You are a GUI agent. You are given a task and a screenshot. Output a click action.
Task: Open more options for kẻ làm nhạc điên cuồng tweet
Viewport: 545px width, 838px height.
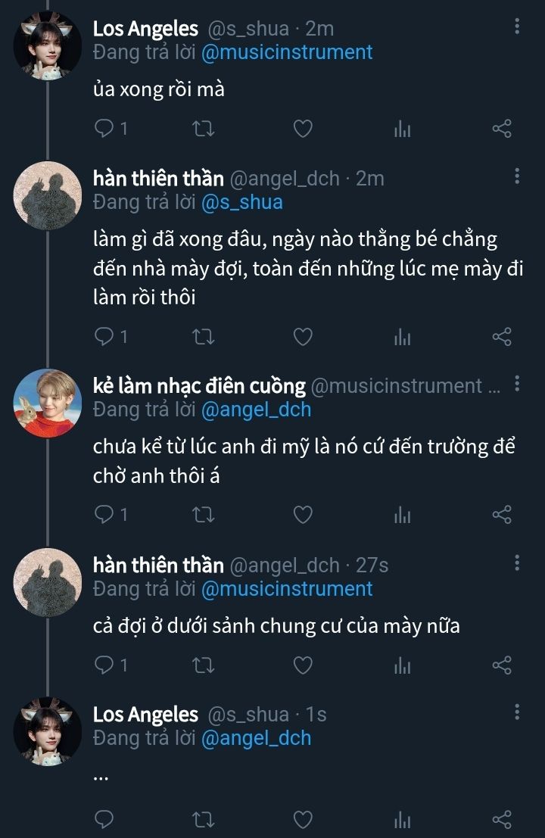tap(517, 384)
